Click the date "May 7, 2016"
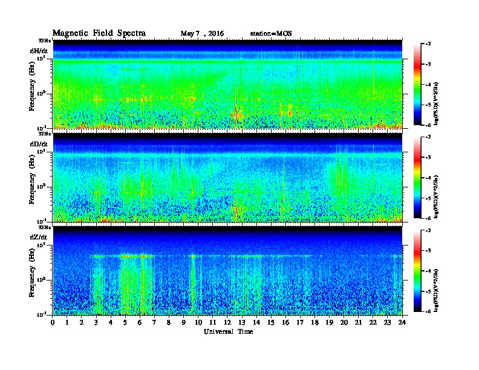 (x=202, y=34)
